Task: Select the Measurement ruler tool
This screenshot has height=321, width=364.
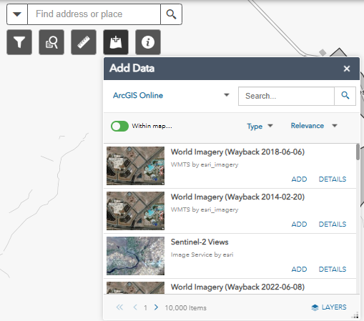Action: [84, 42]
